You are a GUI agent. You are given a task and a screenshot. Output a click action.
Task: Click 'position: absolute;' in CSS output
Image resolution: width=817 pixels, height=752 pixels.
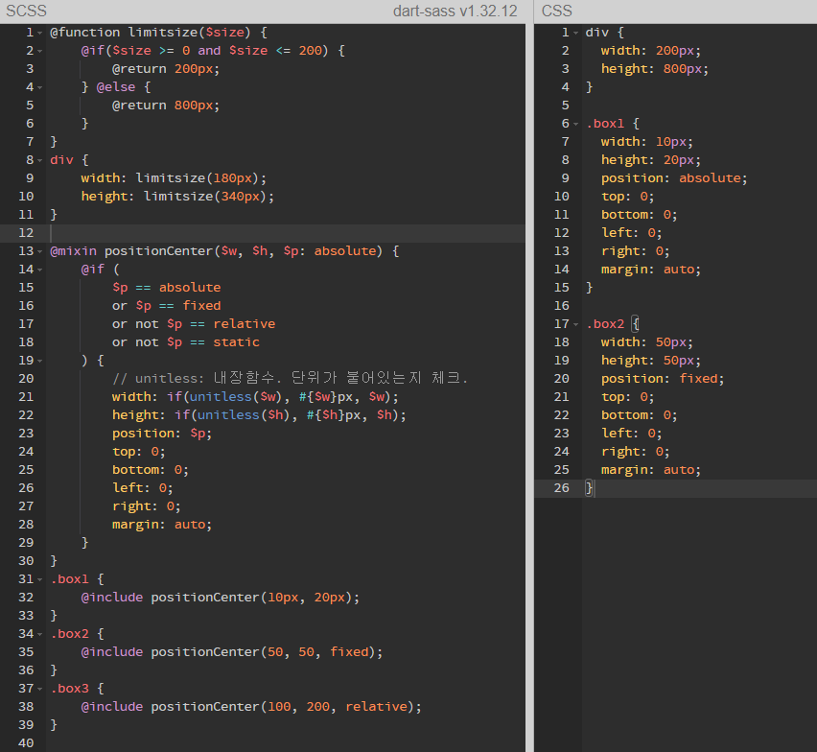(674, 178)
